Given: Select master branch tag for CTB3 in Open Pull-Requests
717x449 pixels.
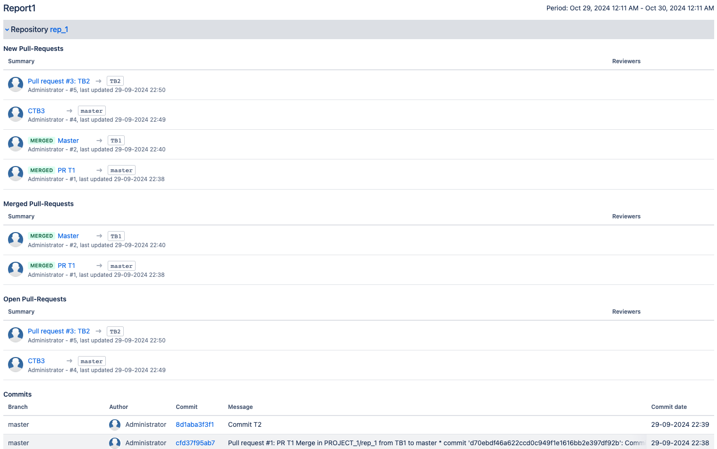Looking at the screenshot, I should 92,361.
